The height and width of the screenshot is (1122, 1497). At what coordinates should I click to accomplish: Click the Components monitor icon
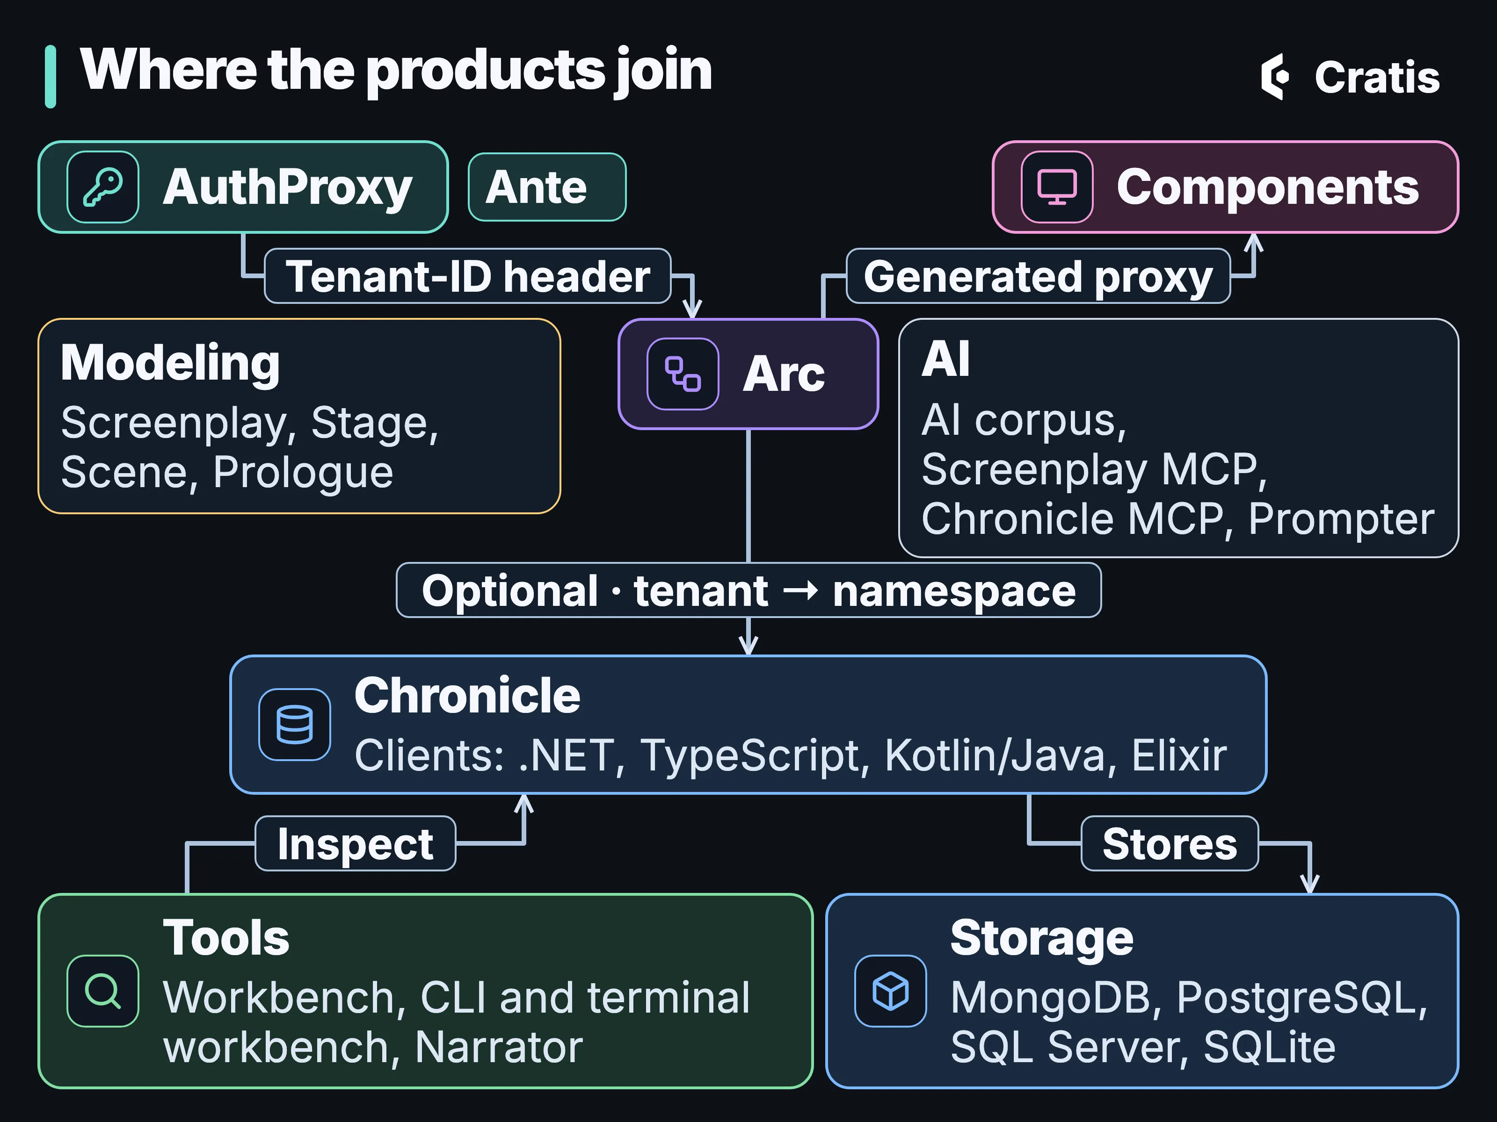1056,187
